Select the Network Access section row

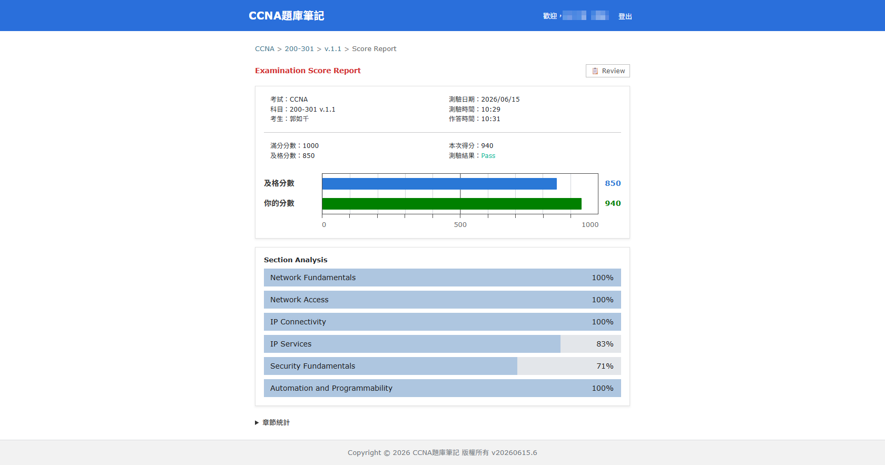(442, 300)
